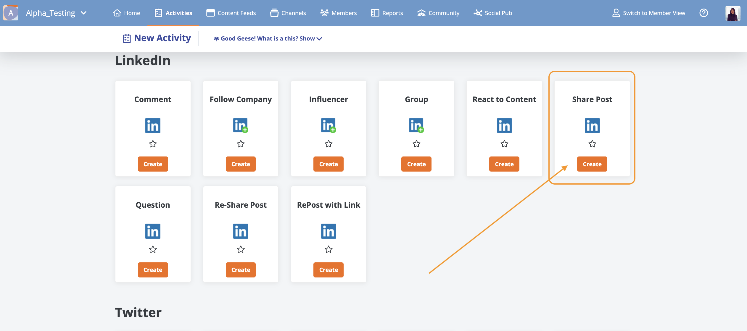Click the LinkedIn icon on Question card

153,231
